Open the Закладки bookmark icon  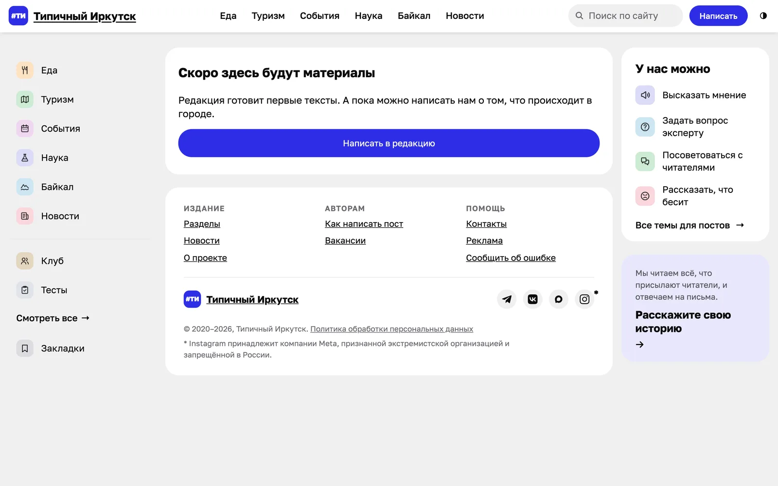[x=25, y=348]
